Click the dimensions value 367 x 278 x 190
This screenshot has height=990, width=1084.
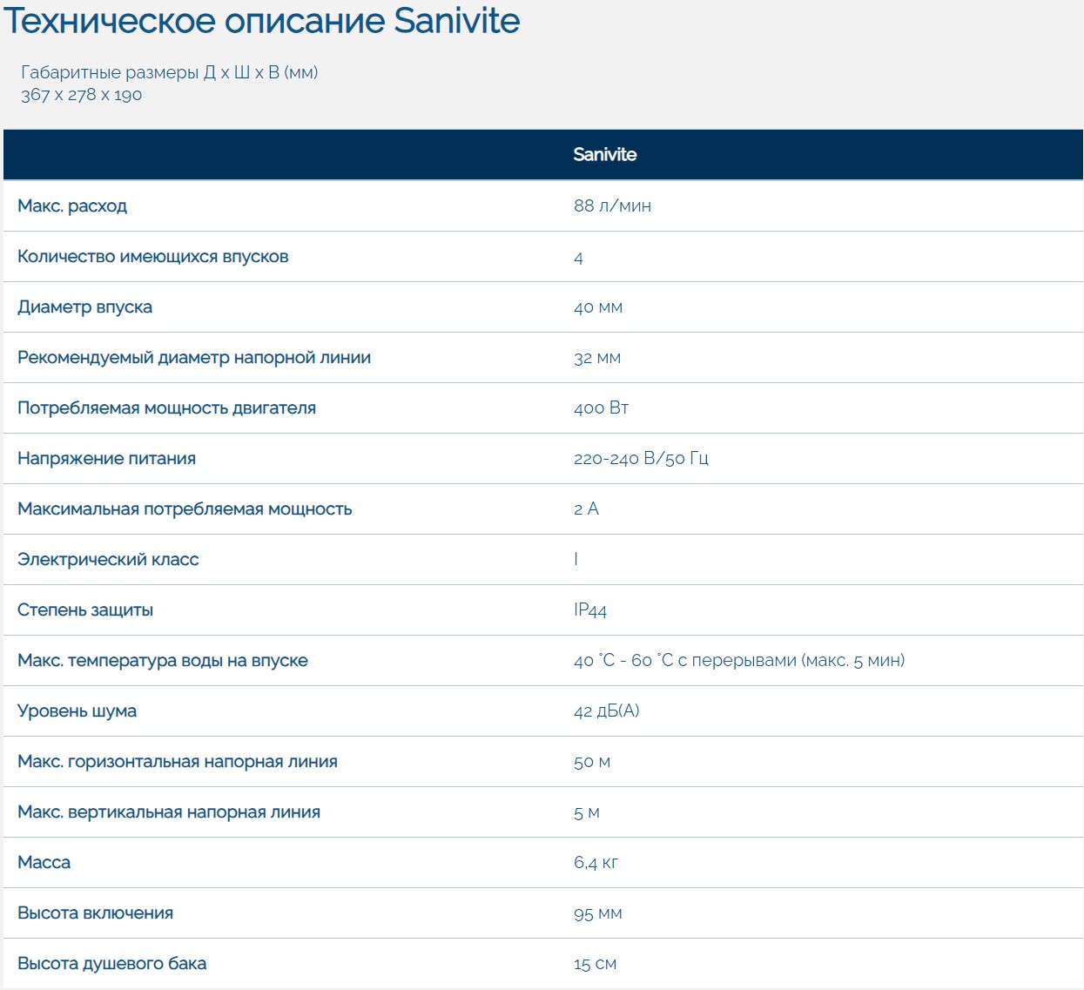click(x=81, y=95)
